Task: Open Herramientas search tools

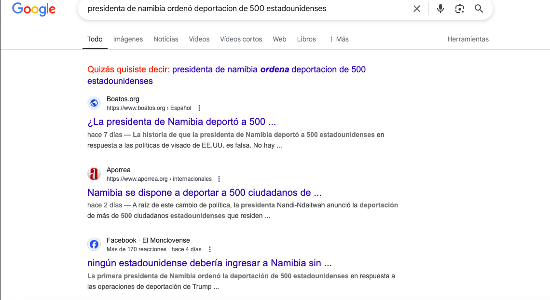Action: 468,39
